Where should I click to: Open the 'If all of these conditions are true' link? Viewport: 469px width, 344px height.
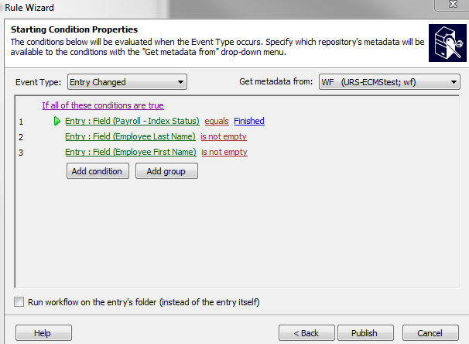[103, 105]
